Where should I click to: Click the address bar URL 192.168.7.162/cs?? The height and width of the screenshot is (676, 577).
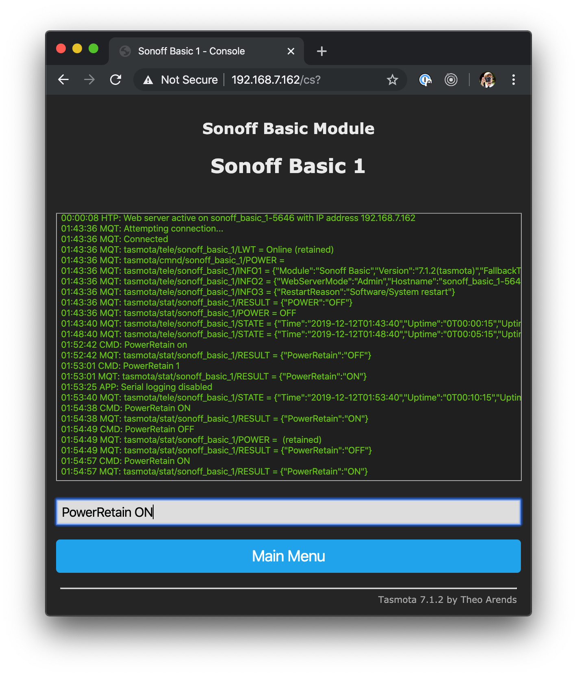(276, 80)
